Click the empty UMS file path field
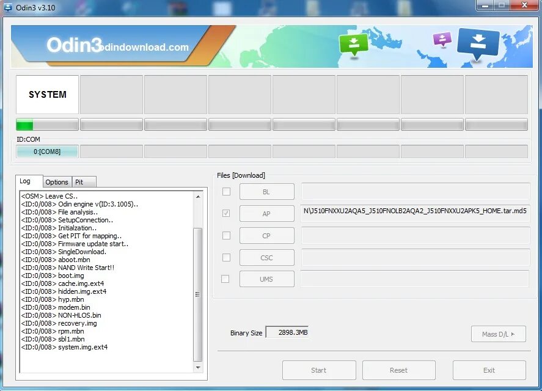This screenshot has height=391, width=542. [x=415, y=279]
